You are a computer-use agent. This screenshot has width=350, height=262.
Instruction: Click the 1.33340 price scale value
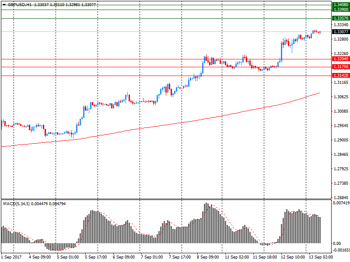point(341,25)
